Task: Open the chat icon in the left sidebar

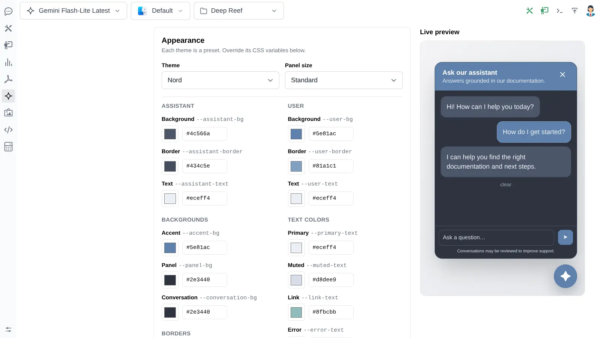Action: (8, 11)
